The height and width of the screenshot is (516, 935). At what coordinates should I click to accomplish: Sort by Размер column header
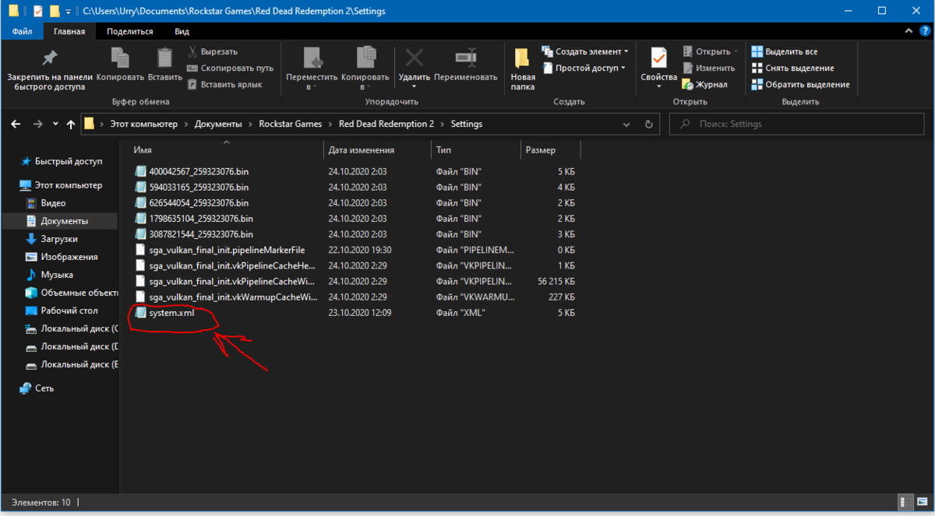click(x=549, y=150)
